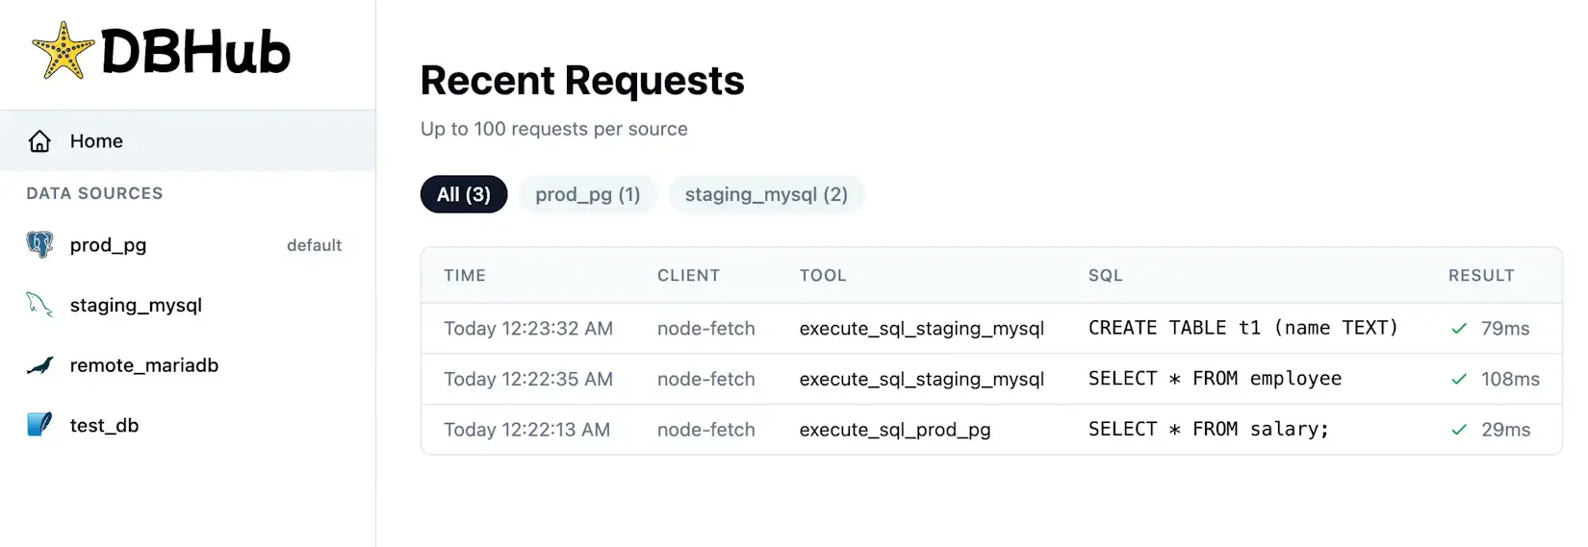Open Home in the sidebar
This screenshot has height=547, width=1588.
pyautogui.click(x=96, y=141)
